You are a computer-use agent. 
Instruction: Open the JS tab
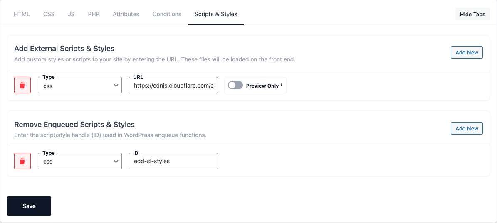[71, 14]
